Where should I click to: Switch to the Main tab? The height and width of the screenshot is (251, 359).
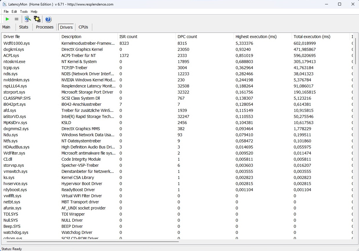pyautogui.click(x=6, y=27)
